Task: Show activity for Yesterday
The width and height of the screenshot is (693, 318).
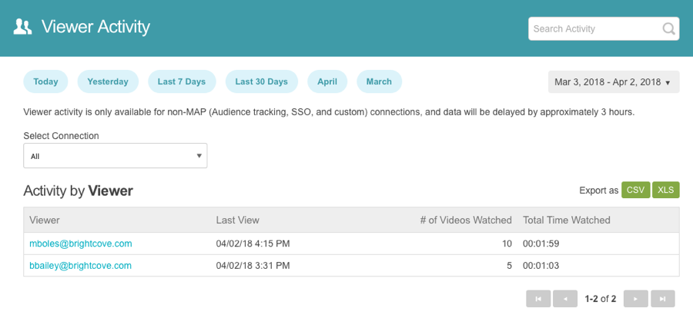Action: 108,81
